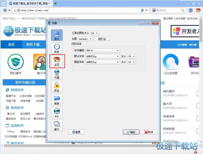
Task: Click the 有道词典 list entry
Action: point(169,116)
